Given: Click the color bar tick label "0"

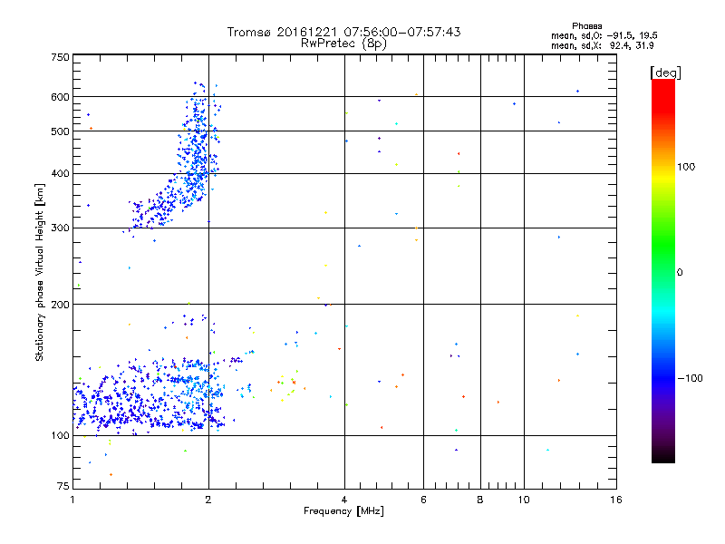Looking at the screenshot, I should (680, 272).
